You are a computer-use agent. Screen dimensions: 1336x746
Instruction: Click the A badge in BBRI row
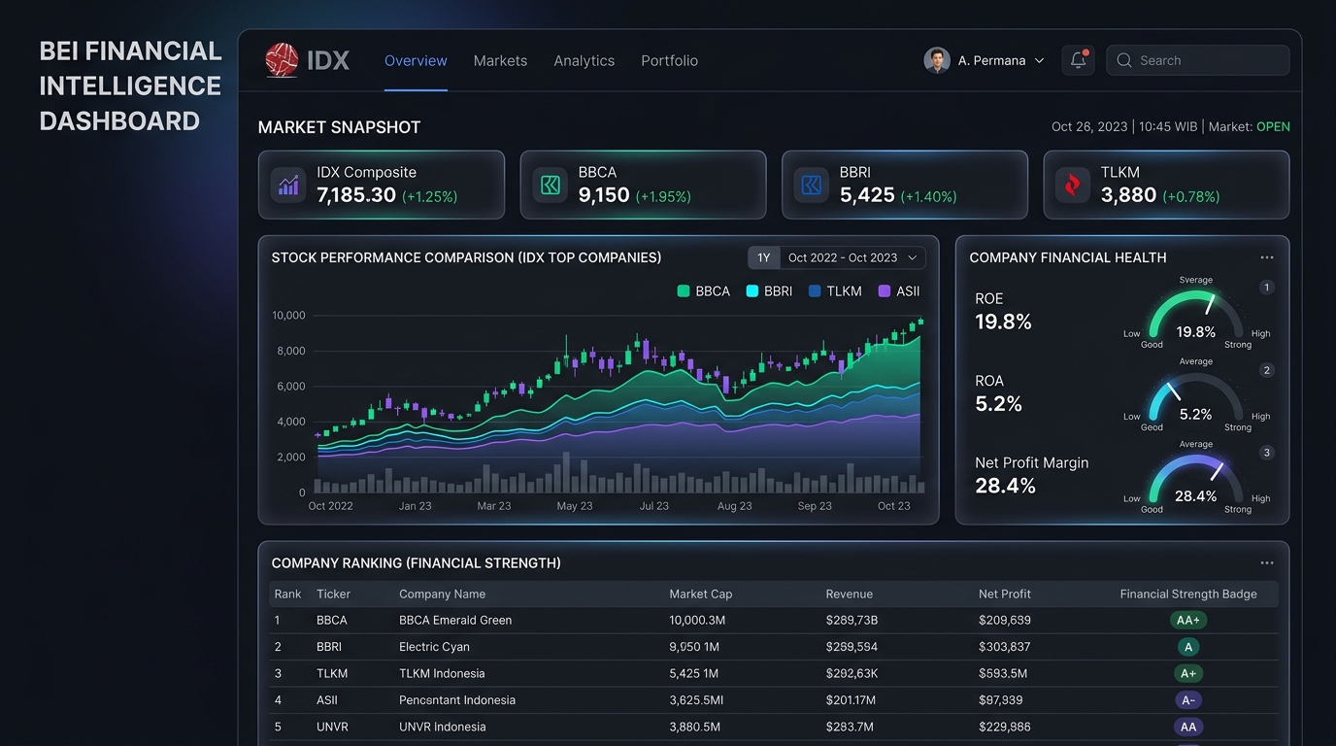1188,647
